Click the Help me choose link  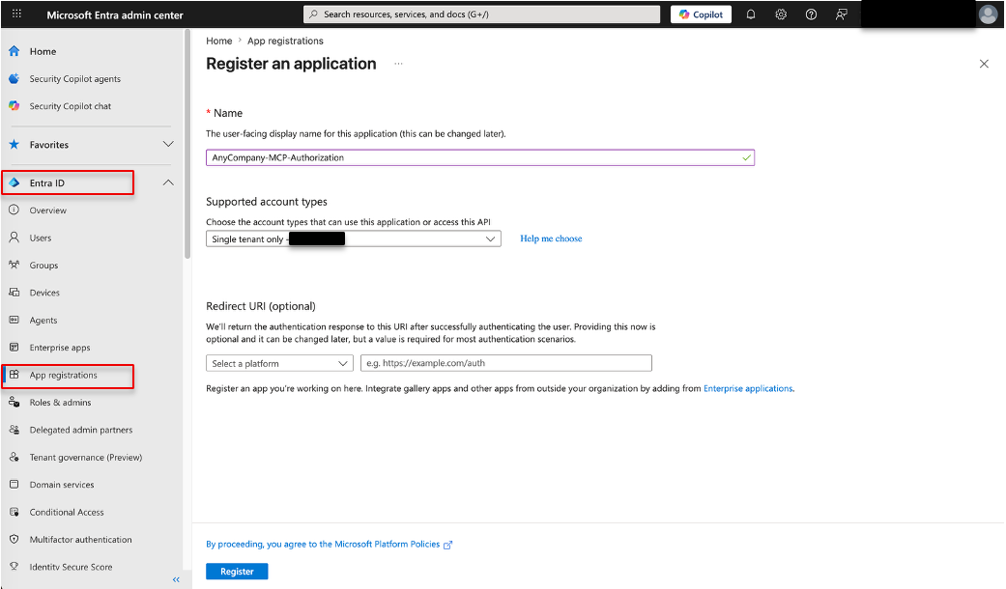pos(551,238)
